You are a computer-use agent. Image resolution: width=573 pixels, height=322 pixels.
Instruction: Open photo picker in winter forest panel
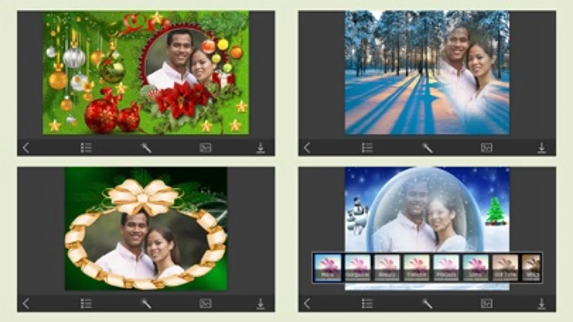point(487,147)
